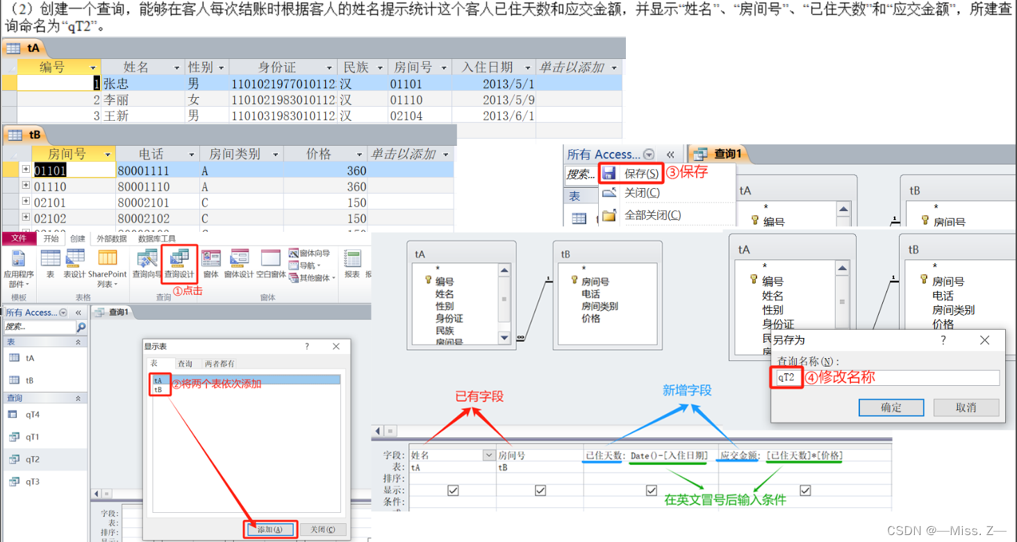
Task: Toggle the 显示 checkbox under the 姓名 field
Action: pyautogui.click(x=454, y=491)
